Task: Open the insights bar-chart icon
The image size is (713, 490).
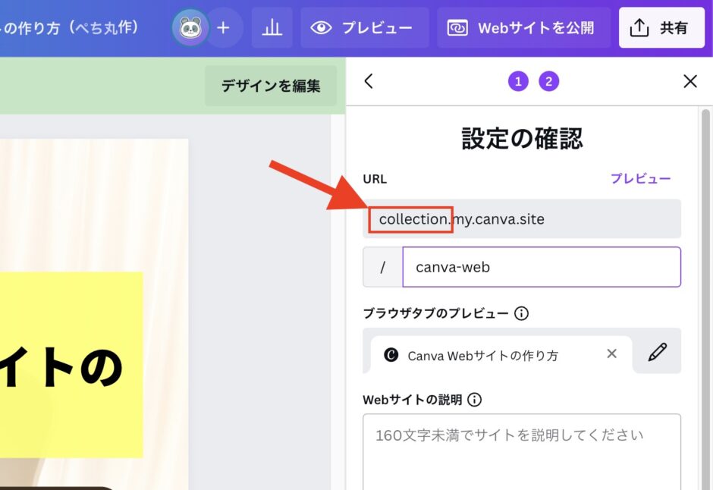Action: click(x=272, y=28)
